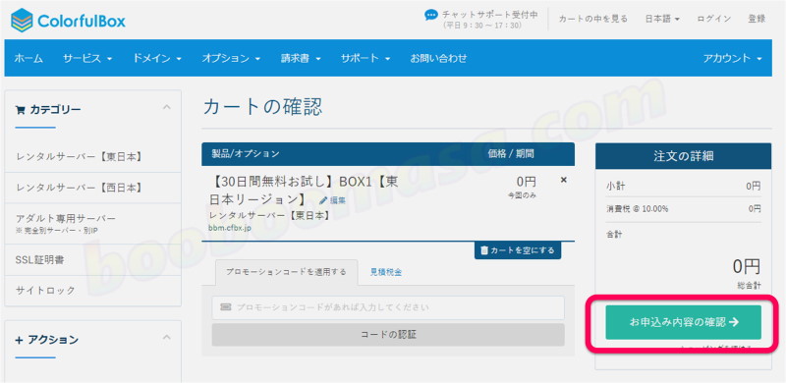The image size is (786, 383).
Task: Open the オプション dropdown menu
Action: pos(231,58)
